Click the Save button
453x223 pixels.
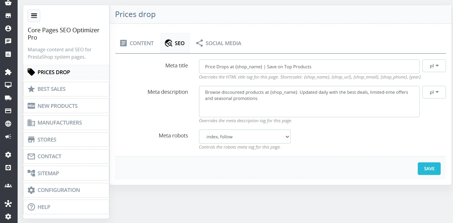point(429,168)
